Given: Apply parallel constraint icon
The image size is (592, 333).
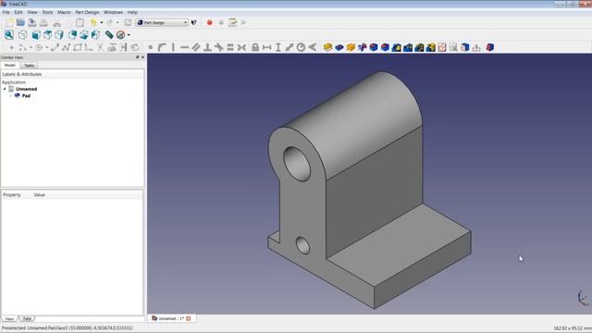Looking at the screenshot, I should (x=196, y=47).
